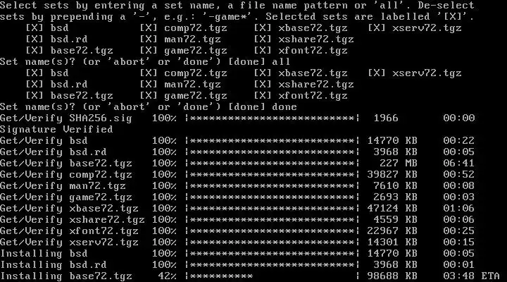Select the 'Get/Verify man72.tgz' label
The image size is (507, 282).
[x=63, y=186]
